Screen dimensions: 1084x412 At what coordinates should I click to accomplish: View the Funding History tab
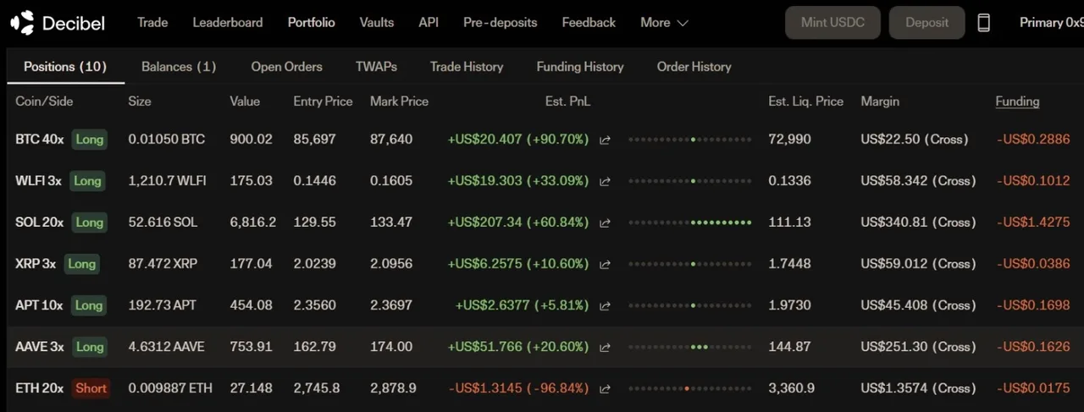click(x=580, y=67)
